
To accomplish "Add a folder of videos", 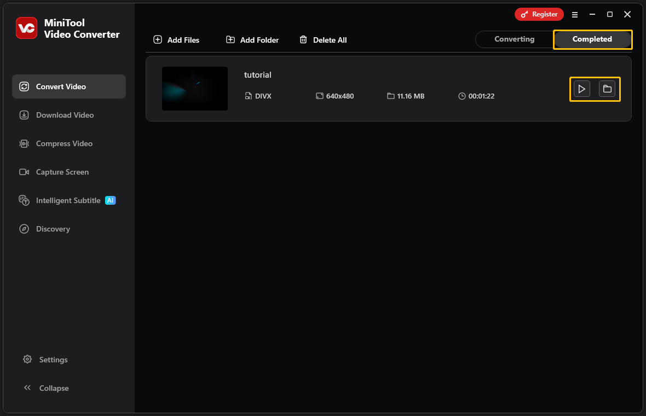I will [x=252, y=39].
